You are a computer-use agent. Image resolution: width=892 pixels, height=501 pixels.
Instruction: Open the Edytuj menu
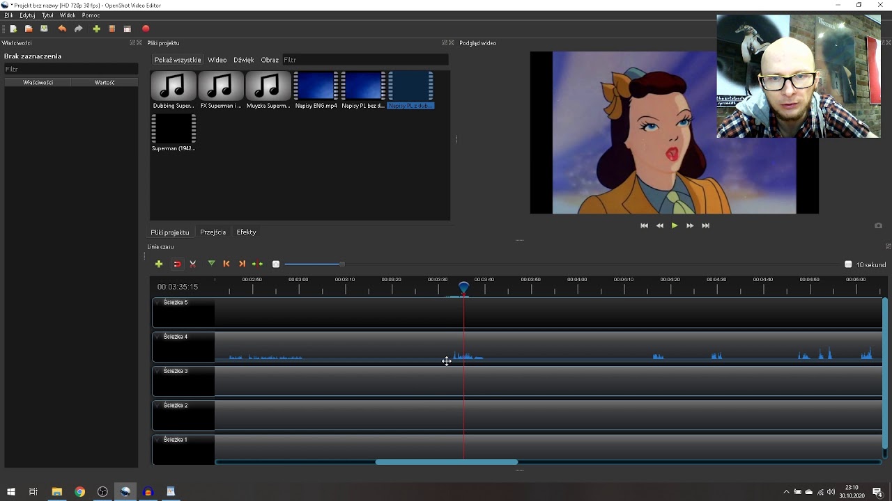[x=27, y=15]
